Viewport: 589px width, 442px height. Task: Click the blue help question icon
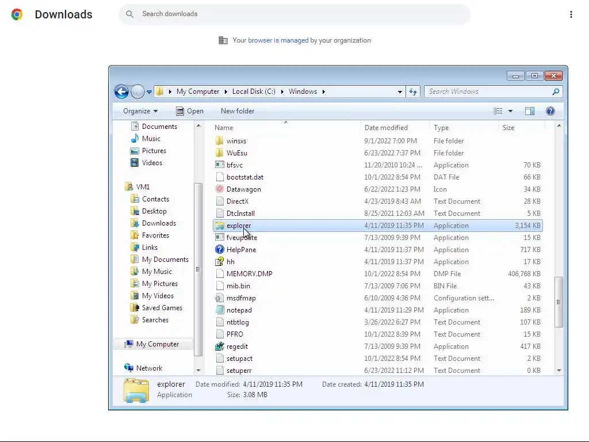click(550, 111)
